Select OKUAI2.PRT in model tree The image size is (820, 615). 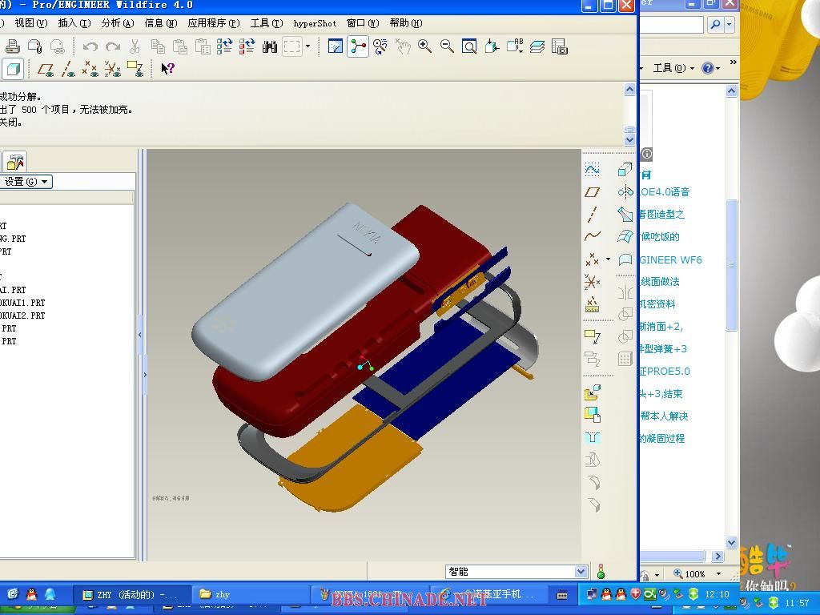[x=22, y=316]
